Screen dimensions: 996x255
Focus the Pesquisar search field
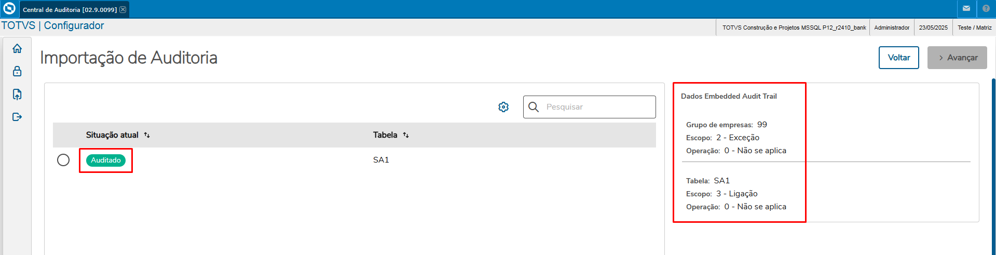590,107
